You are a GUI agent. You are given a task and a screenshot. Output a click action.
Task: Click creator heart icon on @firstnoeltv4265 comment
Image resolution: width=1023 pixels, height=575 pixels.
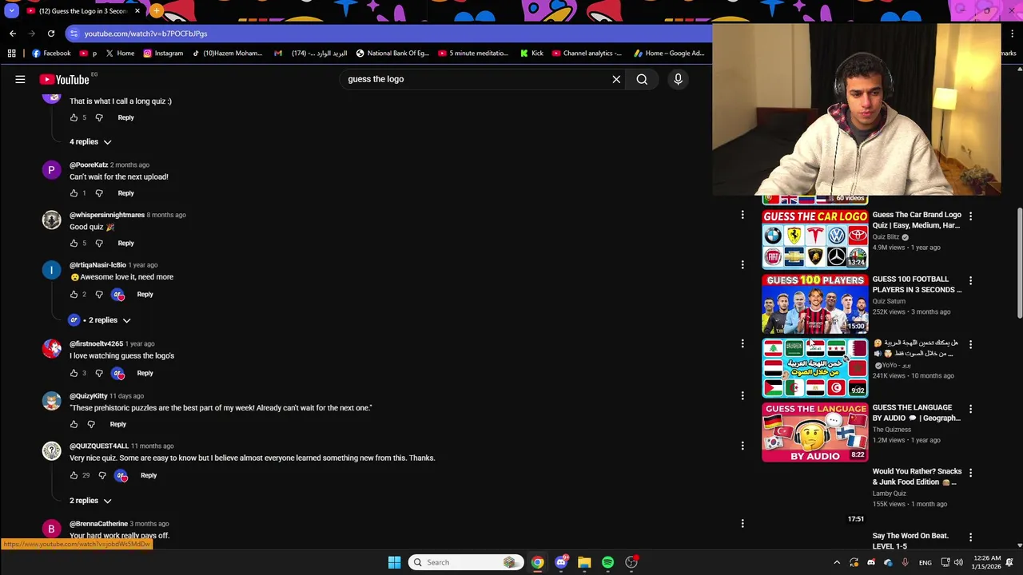click(x=118, y=373)
